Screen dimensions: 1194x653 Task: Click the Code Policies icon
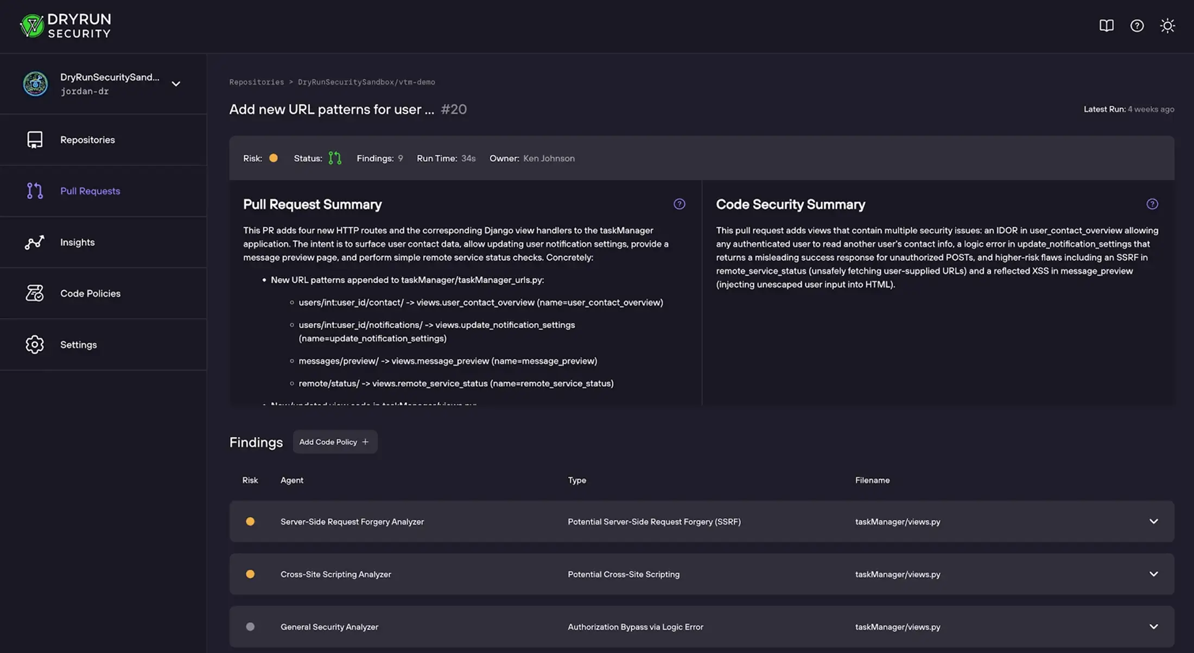(35, 293)
